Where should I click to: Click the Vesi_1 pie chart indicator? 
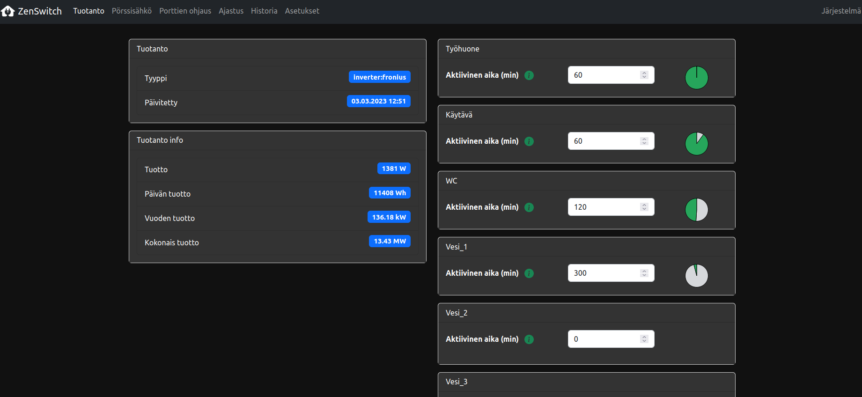coord(696,276)
